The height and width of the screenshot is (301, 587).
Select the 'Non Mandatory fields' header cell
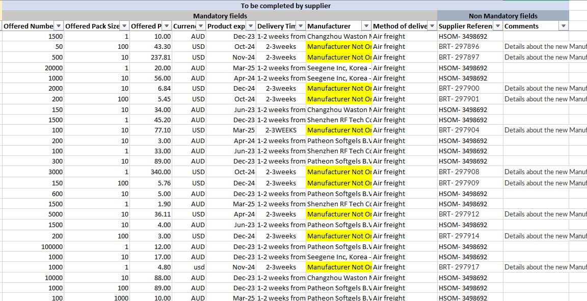[503, 16]
